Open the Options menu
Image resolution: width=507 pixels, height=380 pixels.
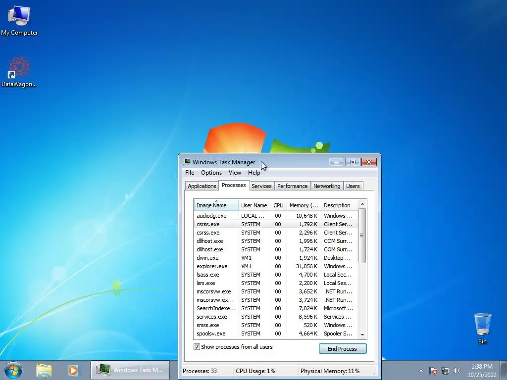[211, 173]
